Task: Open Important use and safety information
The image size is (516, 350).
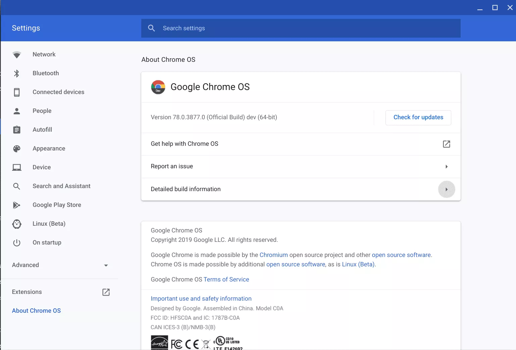Action: 201,299
